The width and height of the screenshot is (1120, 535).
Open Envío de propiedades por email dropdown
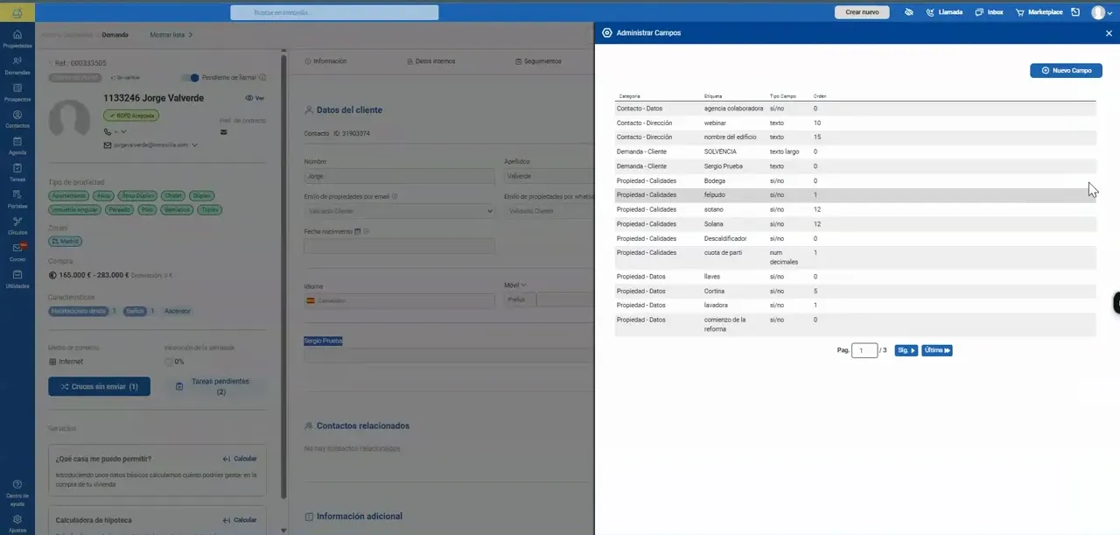click(399, 211)
